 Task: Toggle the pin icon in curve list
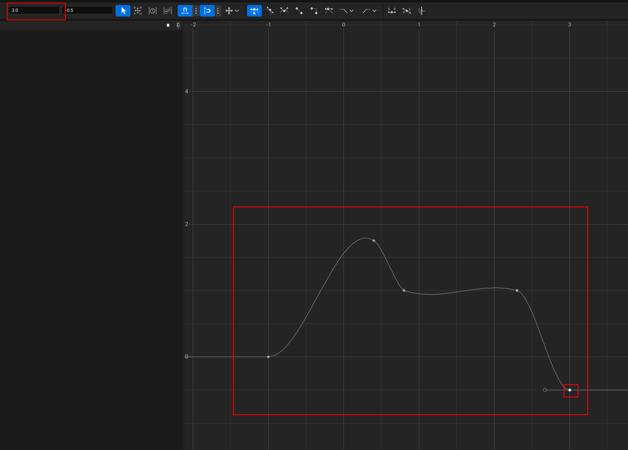tap(178, 25)
